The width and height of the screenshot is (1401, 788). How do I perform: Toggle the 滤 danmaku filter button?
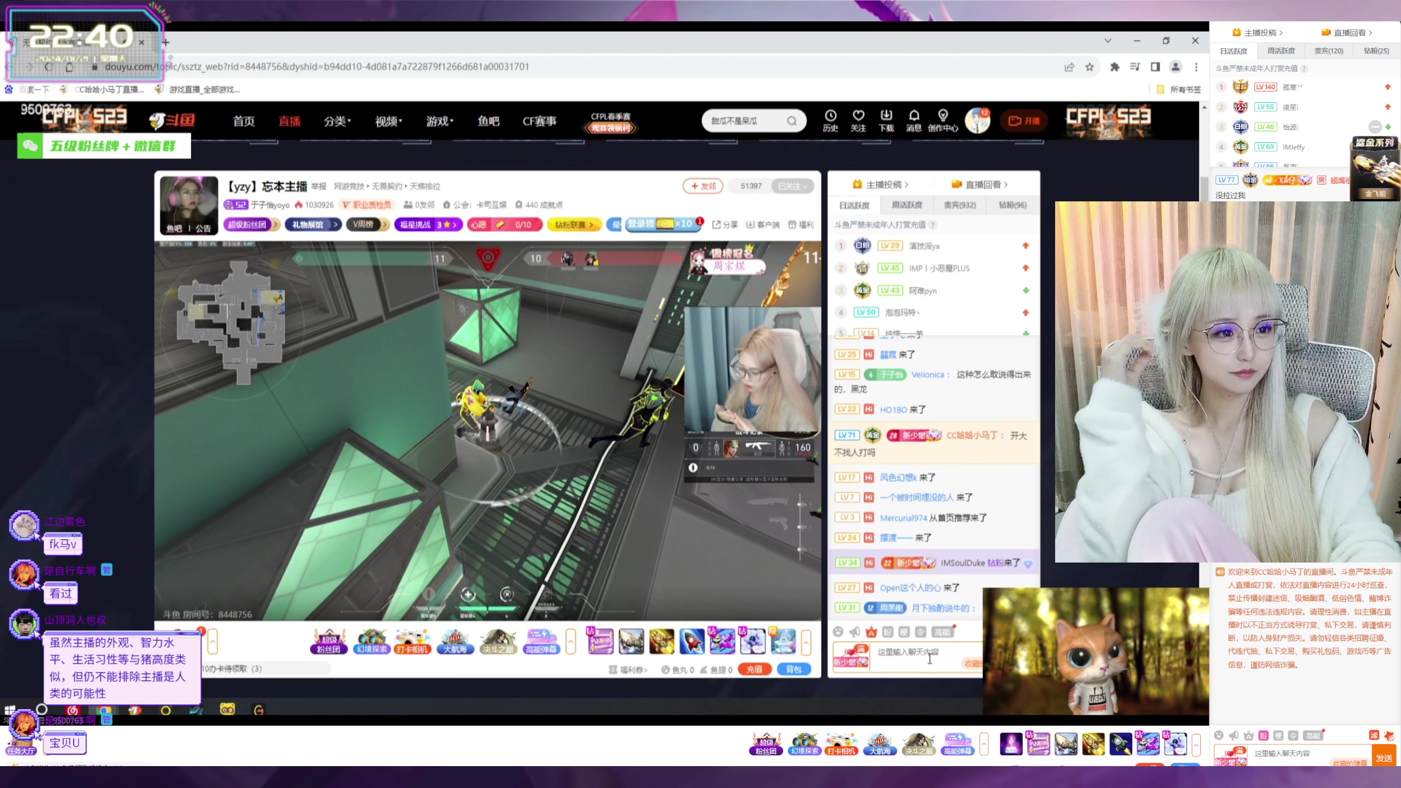point(1374,735)
